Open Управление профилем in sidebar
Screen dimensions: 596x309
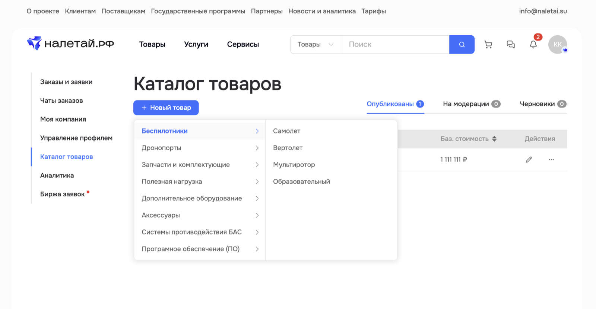pos(76,138)
